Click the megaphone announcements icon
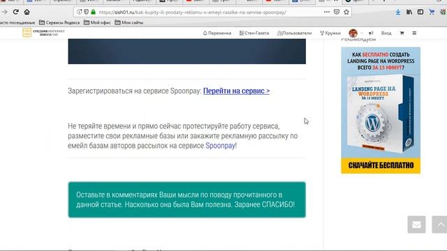447x251 pixels. pyautogui.click(x=371, y=33)
